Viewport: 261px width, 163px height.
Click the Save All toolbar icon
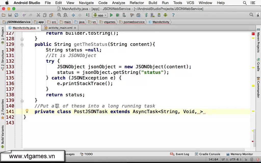[x=10, y=15]
